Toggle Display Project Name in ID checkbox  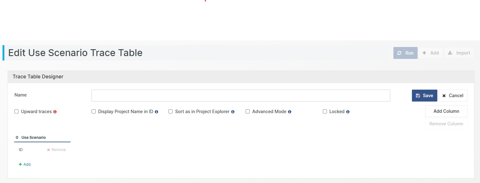(93, 112)
